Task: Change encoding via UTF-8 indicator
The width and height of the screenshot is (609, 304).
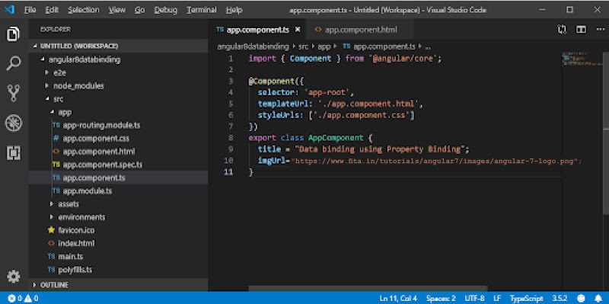Action: pos(474,299)
